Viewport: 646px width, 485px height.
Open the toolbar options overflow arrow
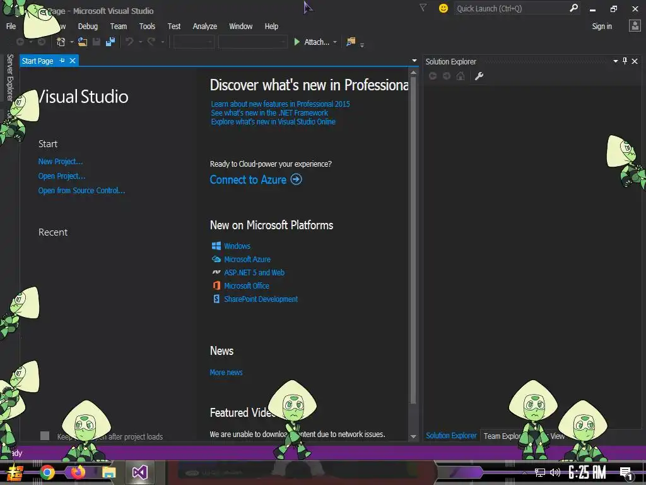coord(362,45)
